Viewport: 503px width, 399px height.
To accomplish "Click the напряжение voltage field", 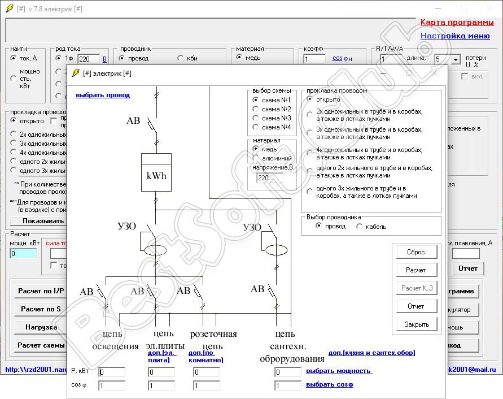I will 269,177.
